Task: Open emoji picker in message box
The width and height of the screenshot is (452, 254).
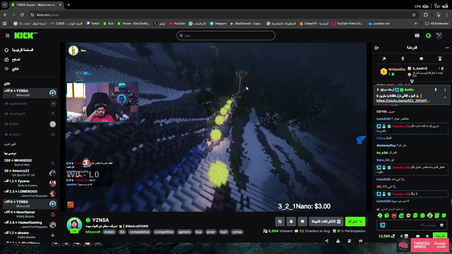Action: 441,225
